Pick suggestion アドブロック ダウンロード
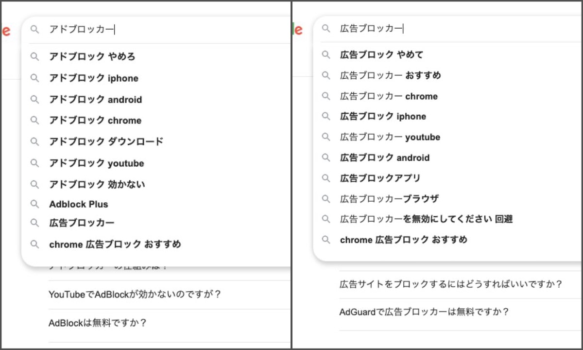Screen dimensions: 583x350 pos(106,141)
